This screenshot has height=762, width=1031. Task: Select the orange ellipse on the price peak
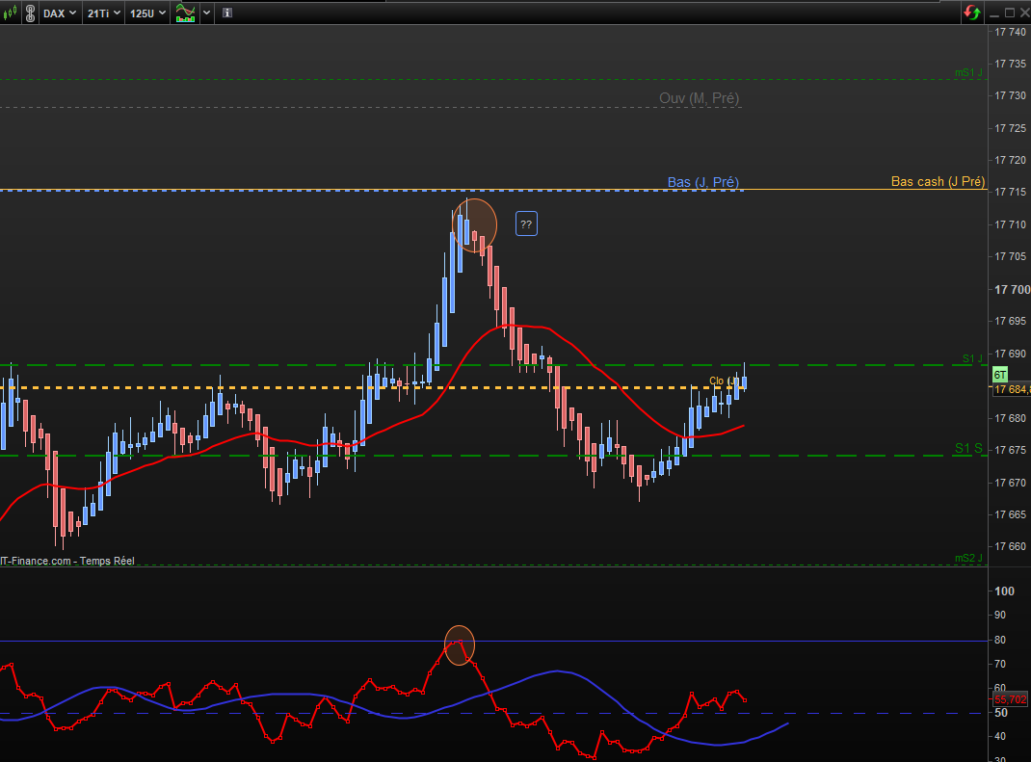[475, 225]
